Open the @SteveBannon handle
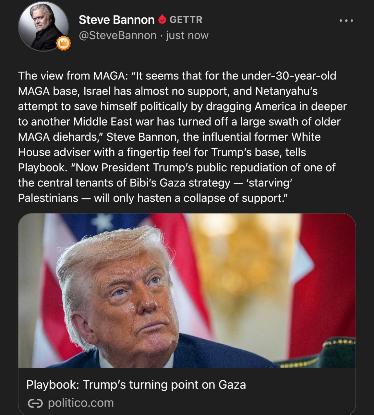 click(118, 35)
